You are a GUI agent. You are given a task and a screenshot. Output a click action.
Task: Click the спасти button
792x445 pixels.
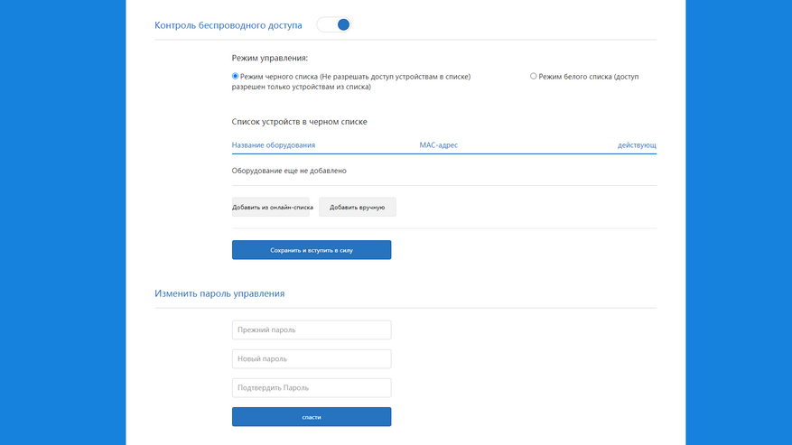(312, 417)
